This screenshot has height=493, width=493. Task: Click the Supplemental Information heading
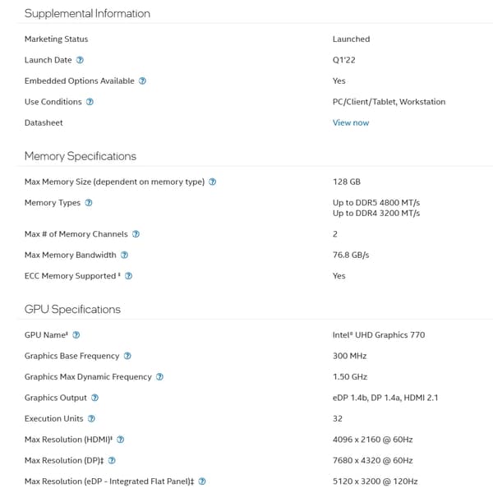click(87, 13)
